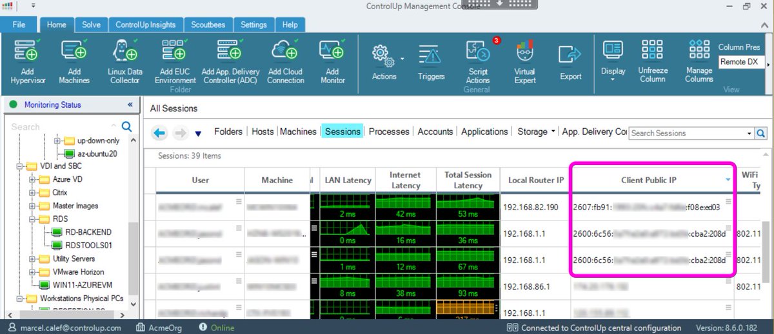
Task: Click the Online status indicator
Action: pyautogui.click(x=216, y=328)
